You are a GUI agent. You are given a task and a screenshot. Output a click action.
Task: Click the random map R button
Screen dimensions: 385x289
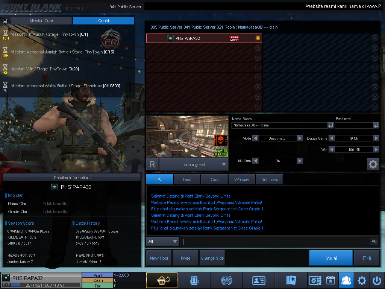(x=152, y=164)
